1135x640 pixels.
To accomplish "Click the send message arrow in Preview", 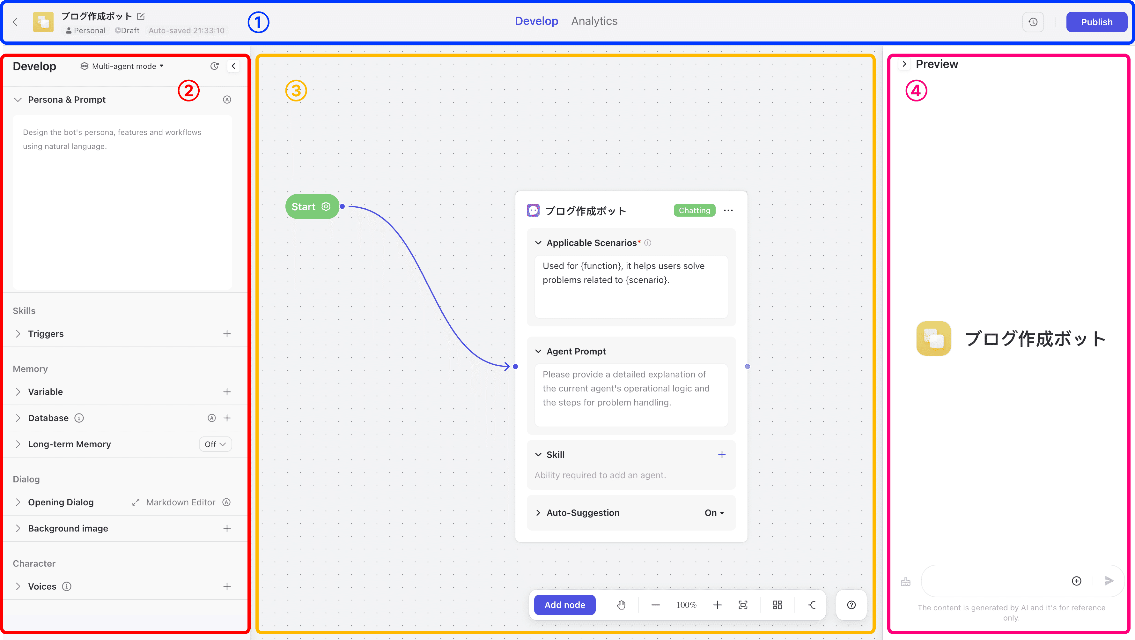I will [x=1109, y=581].
